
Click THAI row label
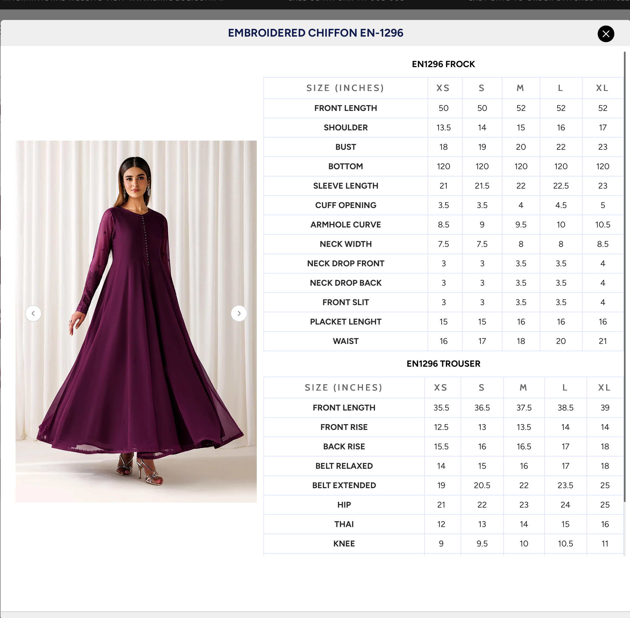(x=344, y=524)
